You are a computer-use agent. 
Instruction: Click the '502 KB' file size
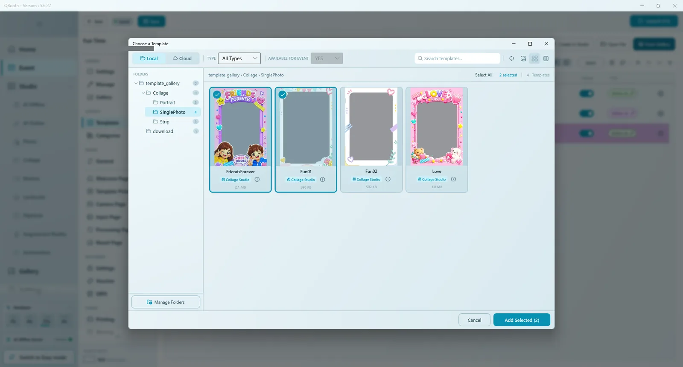[x=371, y=187]
